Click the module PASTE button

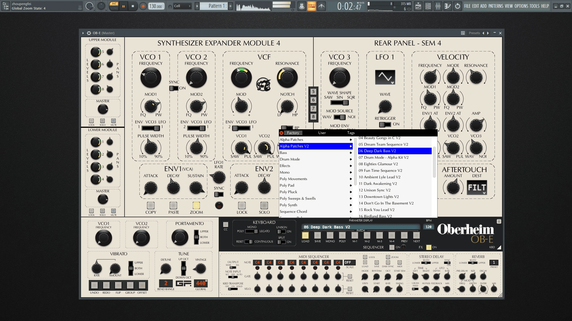pyautogui.click(x=173, y=205)
